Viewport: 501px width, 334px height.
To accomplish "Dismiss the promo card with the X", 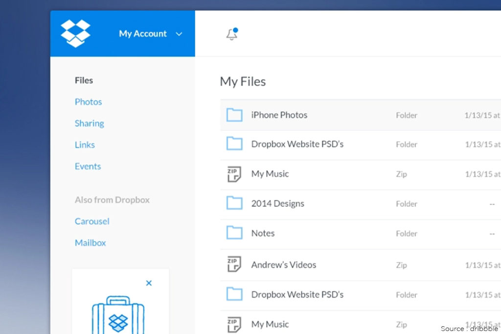I will tap(149, 283).
